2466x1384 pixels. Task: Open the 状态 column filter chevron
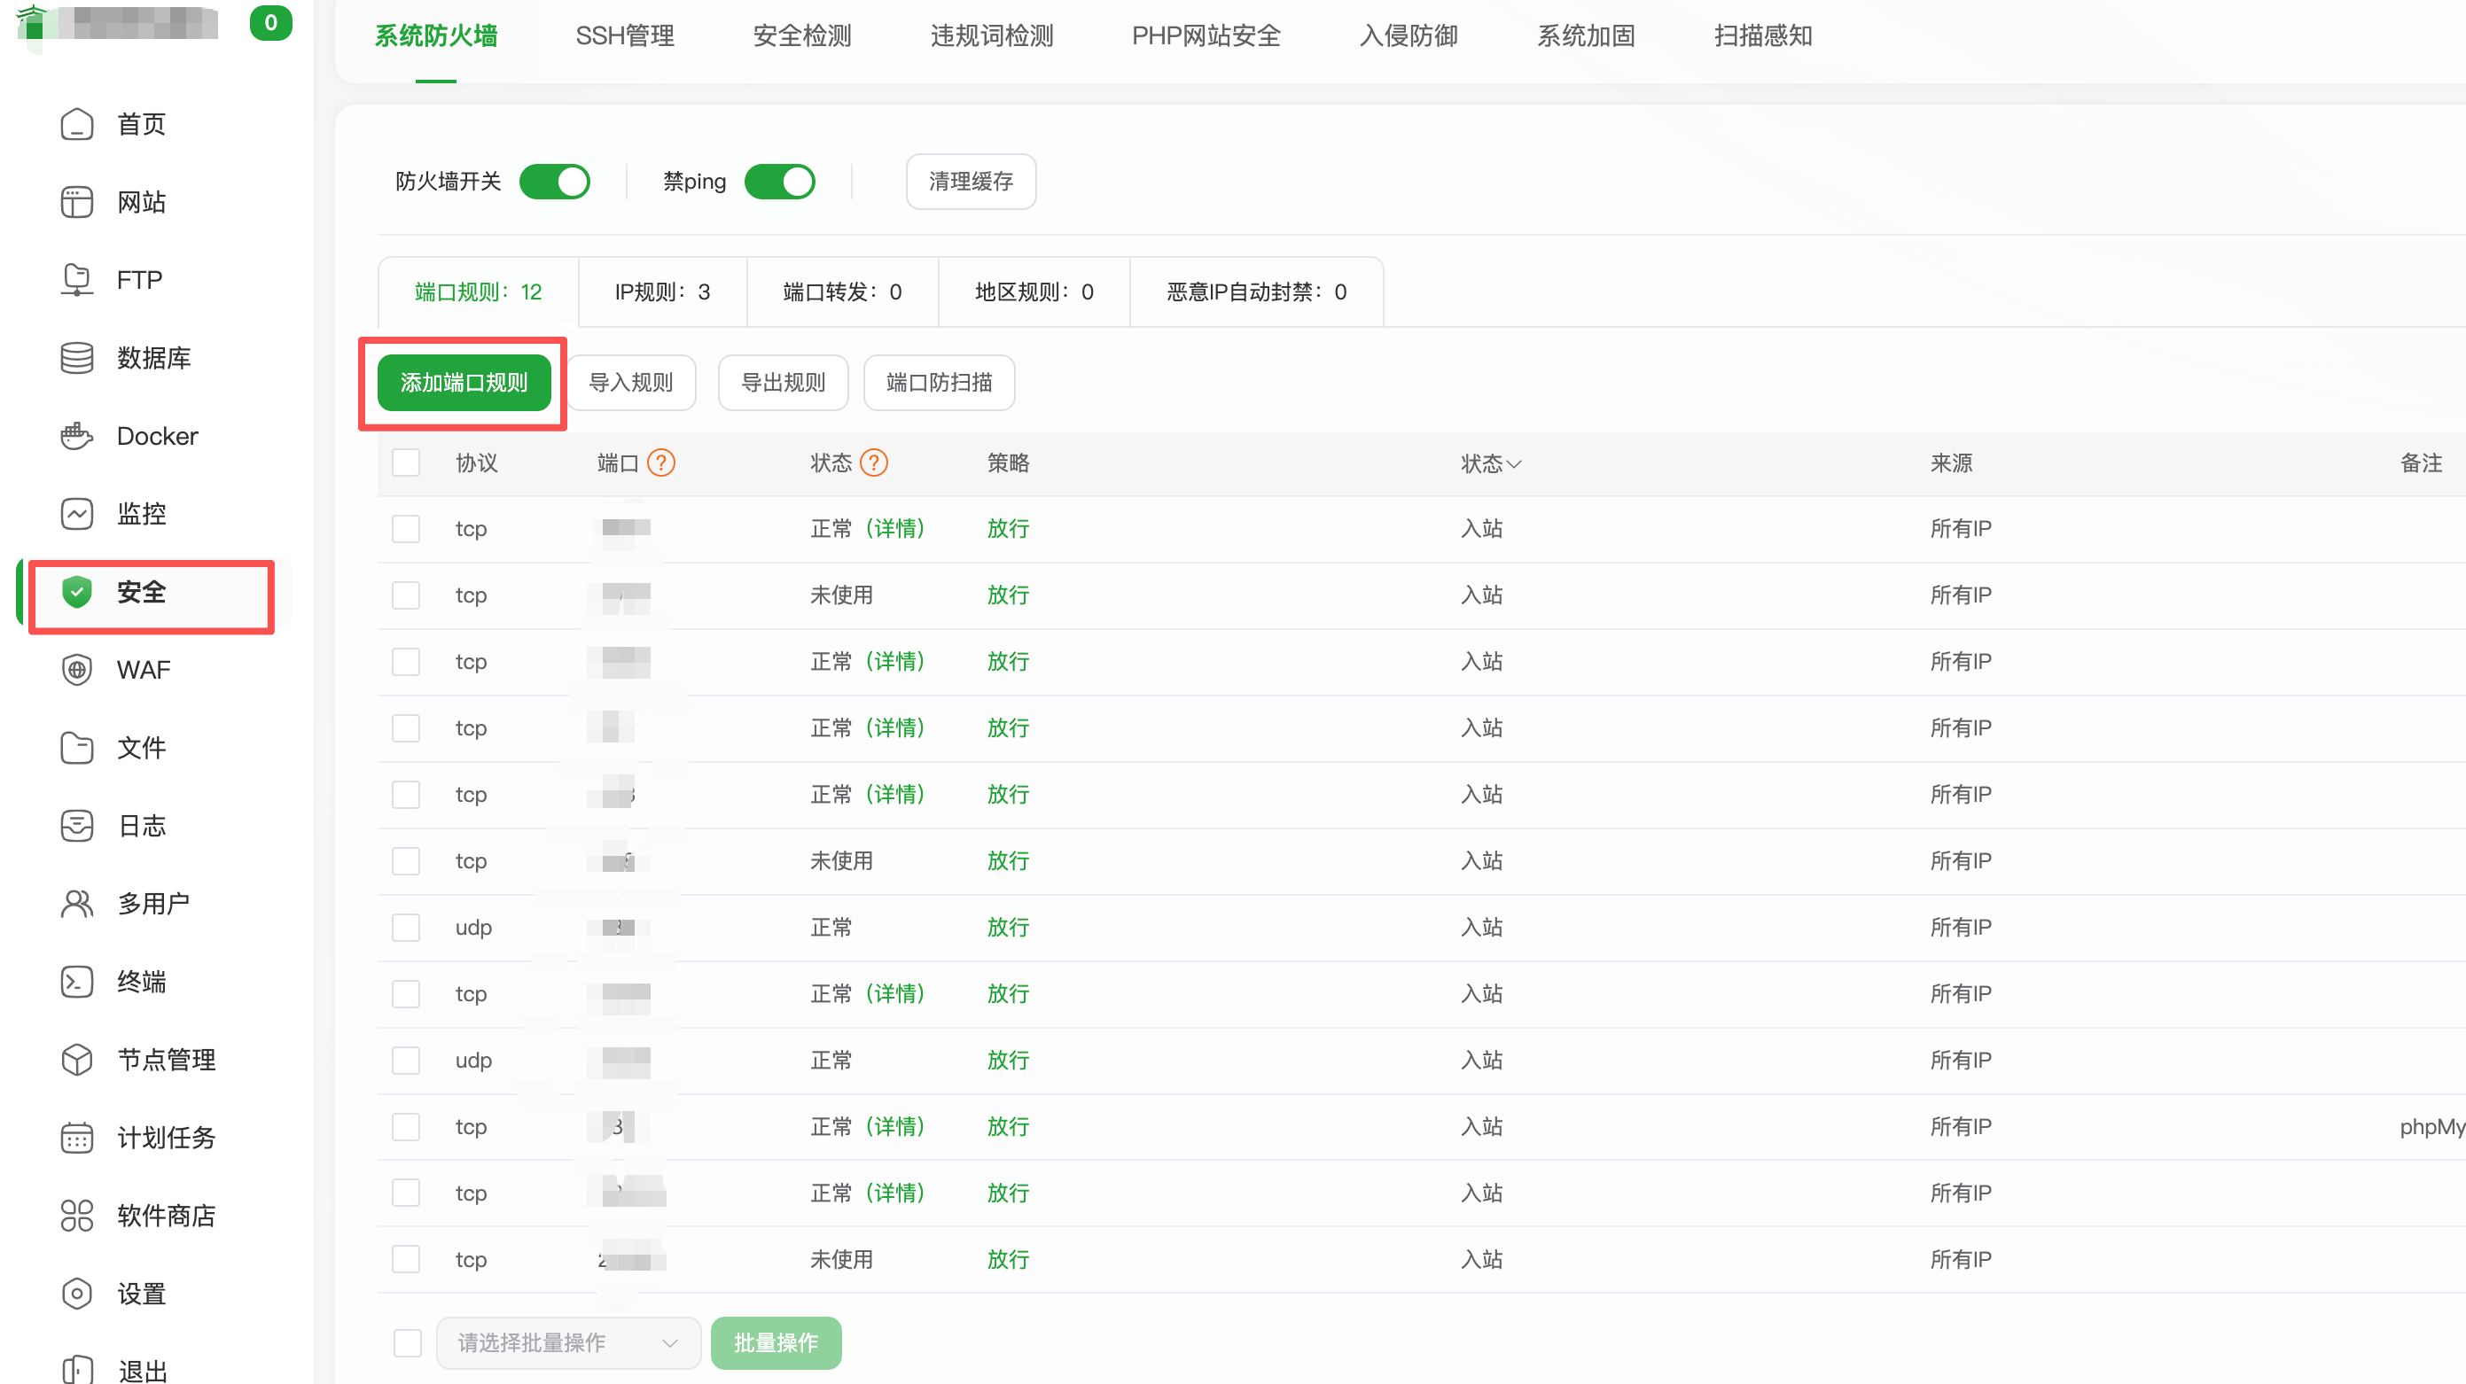[x=1515, y=464]
